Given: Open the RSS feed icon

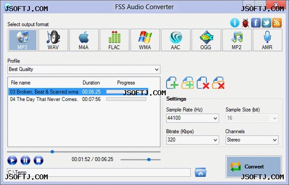Looking at the screenshot, I should coord(277,23).
